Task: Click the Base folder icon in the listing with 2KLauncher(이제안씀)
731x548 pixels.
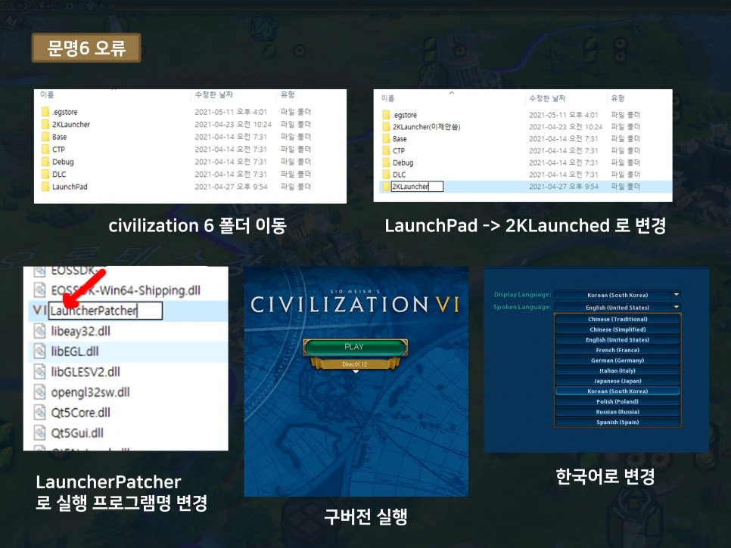Action: click(x=386, y=139)
